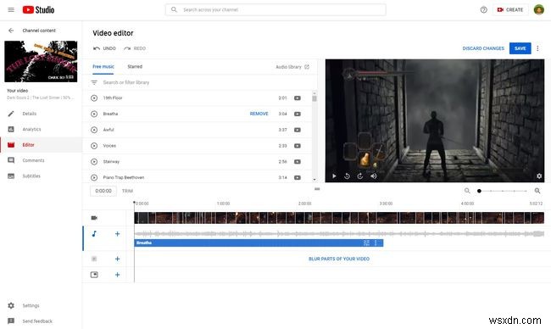
Task: Open the help question mark icon
Action: [483, 10]
